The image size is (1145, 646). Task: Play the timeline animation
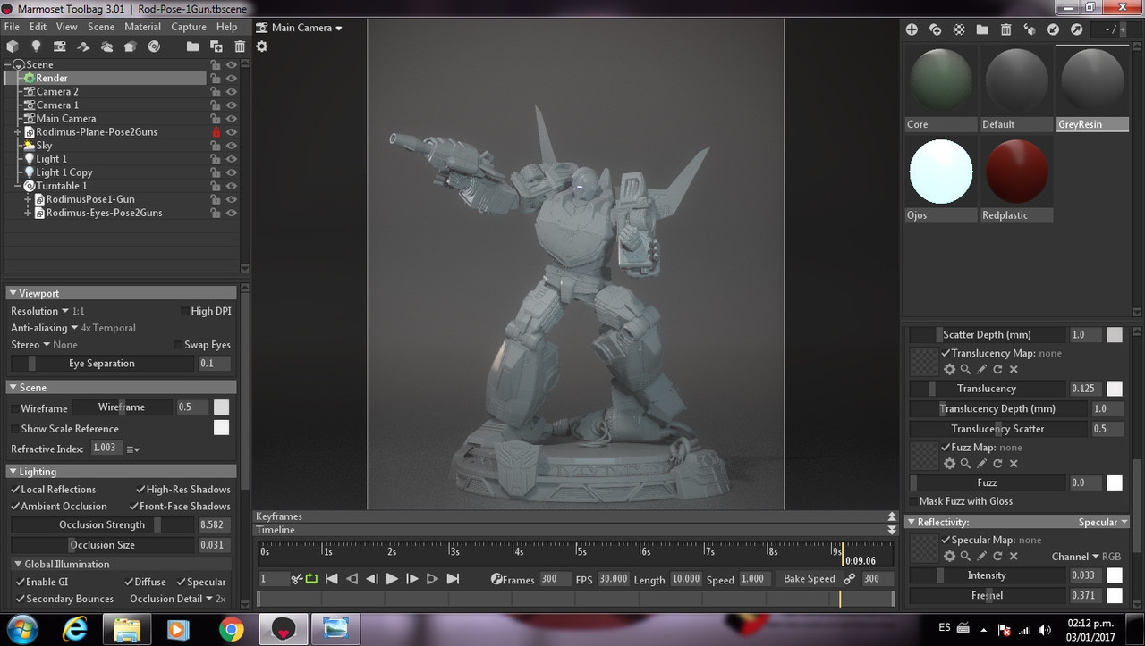pyautogui.click(x=392, y=579)
